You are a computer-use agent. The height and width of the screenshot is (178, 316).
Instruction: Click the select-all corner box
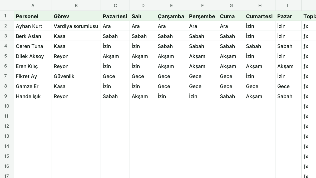tap(7, 6)
